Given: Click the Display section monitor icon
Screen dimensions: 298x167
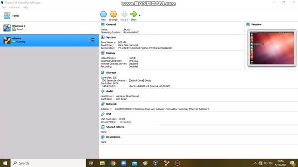Looking at the screenshot, I should coord(102,53).
